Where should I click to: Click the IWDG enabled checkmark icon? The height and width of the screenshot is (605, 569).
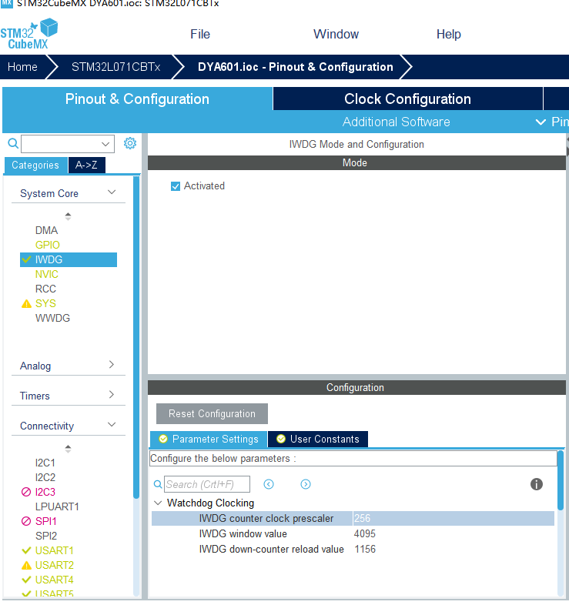(26, 259)
